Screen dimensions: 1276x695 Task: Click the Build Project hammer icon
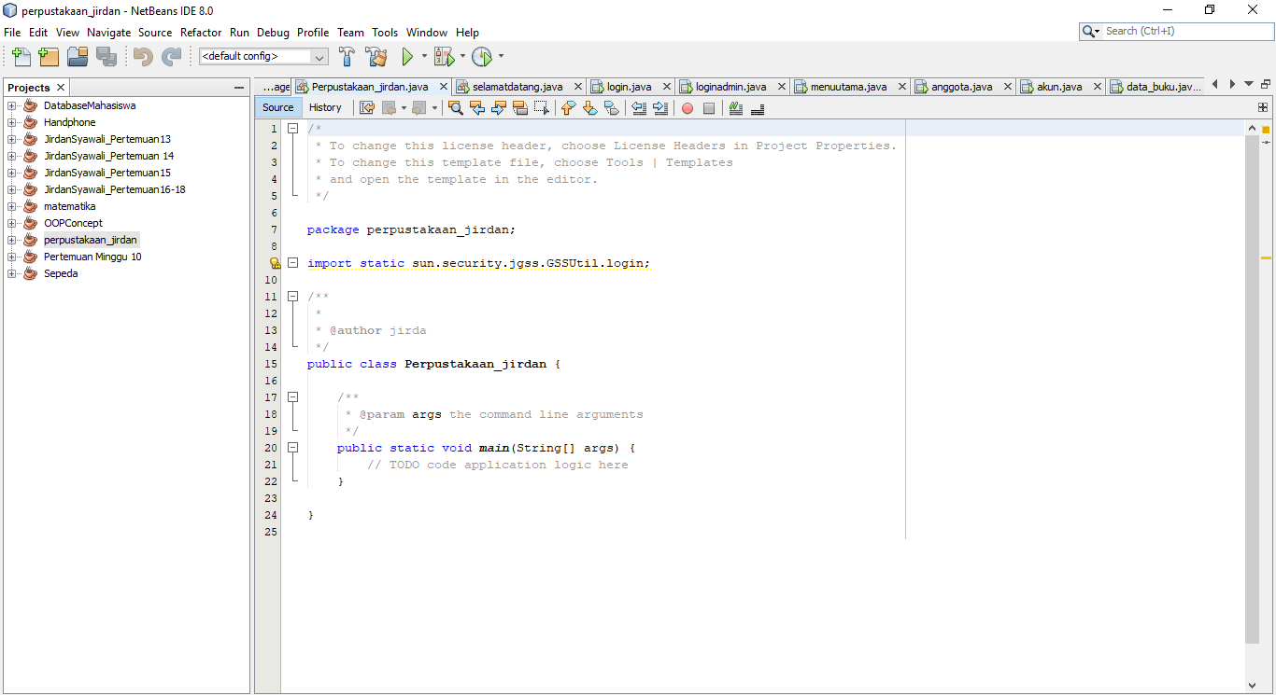click(x=347, y=57)
